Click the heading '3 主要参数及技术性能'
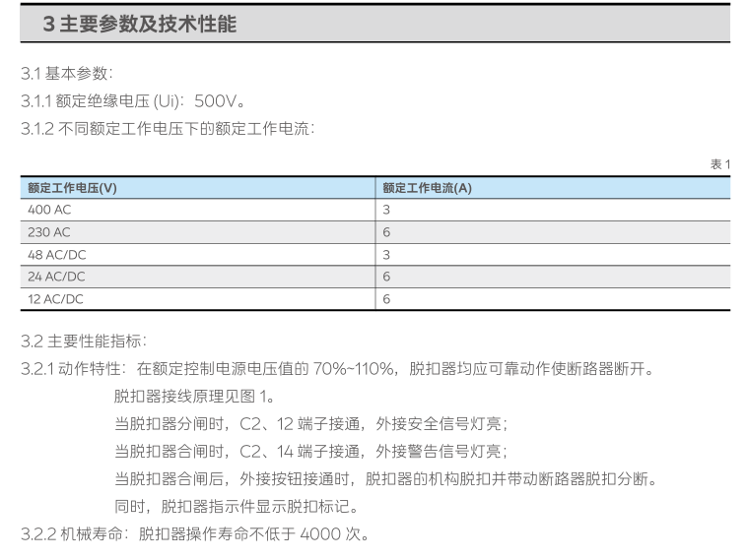 point(140,24)
